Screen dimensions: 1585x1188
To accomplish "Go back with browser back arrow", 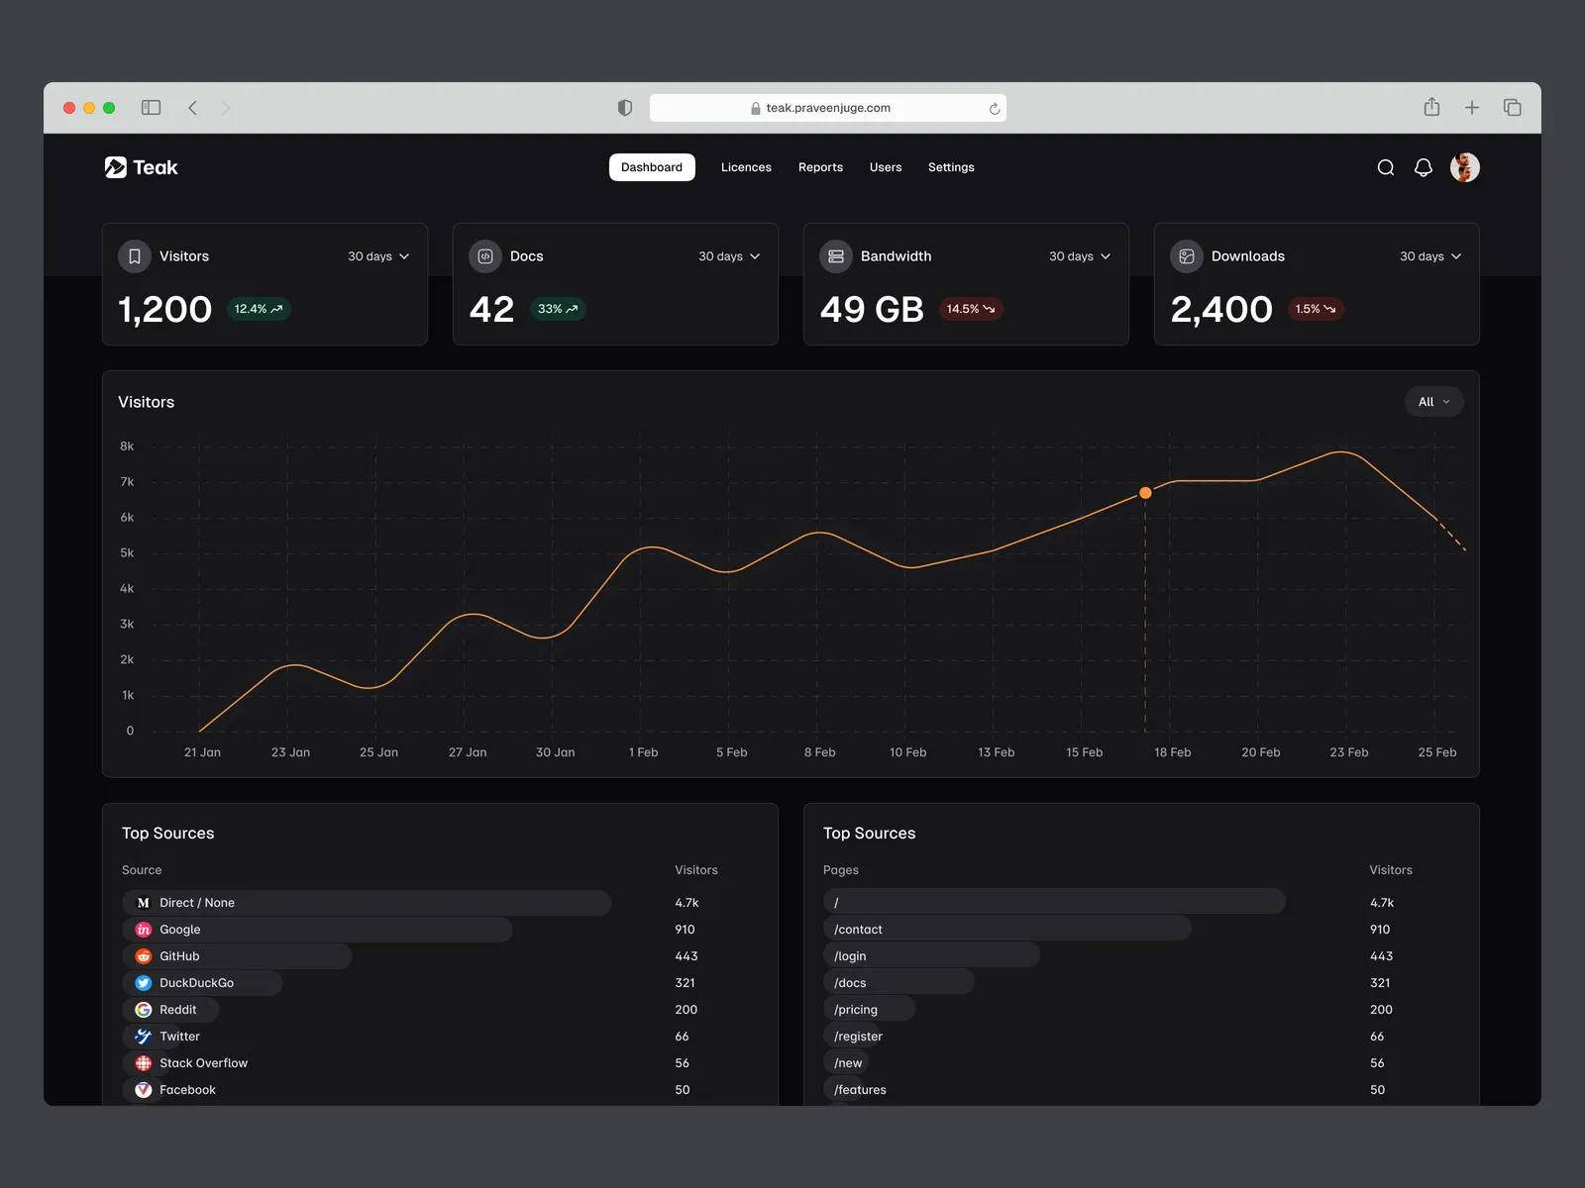I will (193, 108).
